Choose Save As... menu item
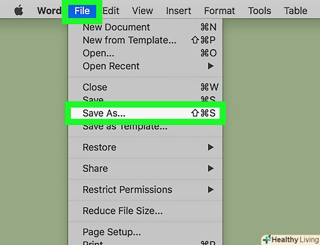 point(104,113)
